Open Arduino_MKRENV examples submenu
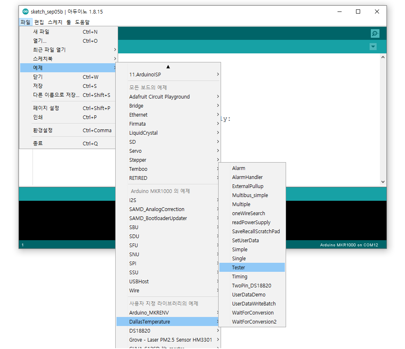The width and height of the screenshot is (405, 349). [x=168, y=312]
